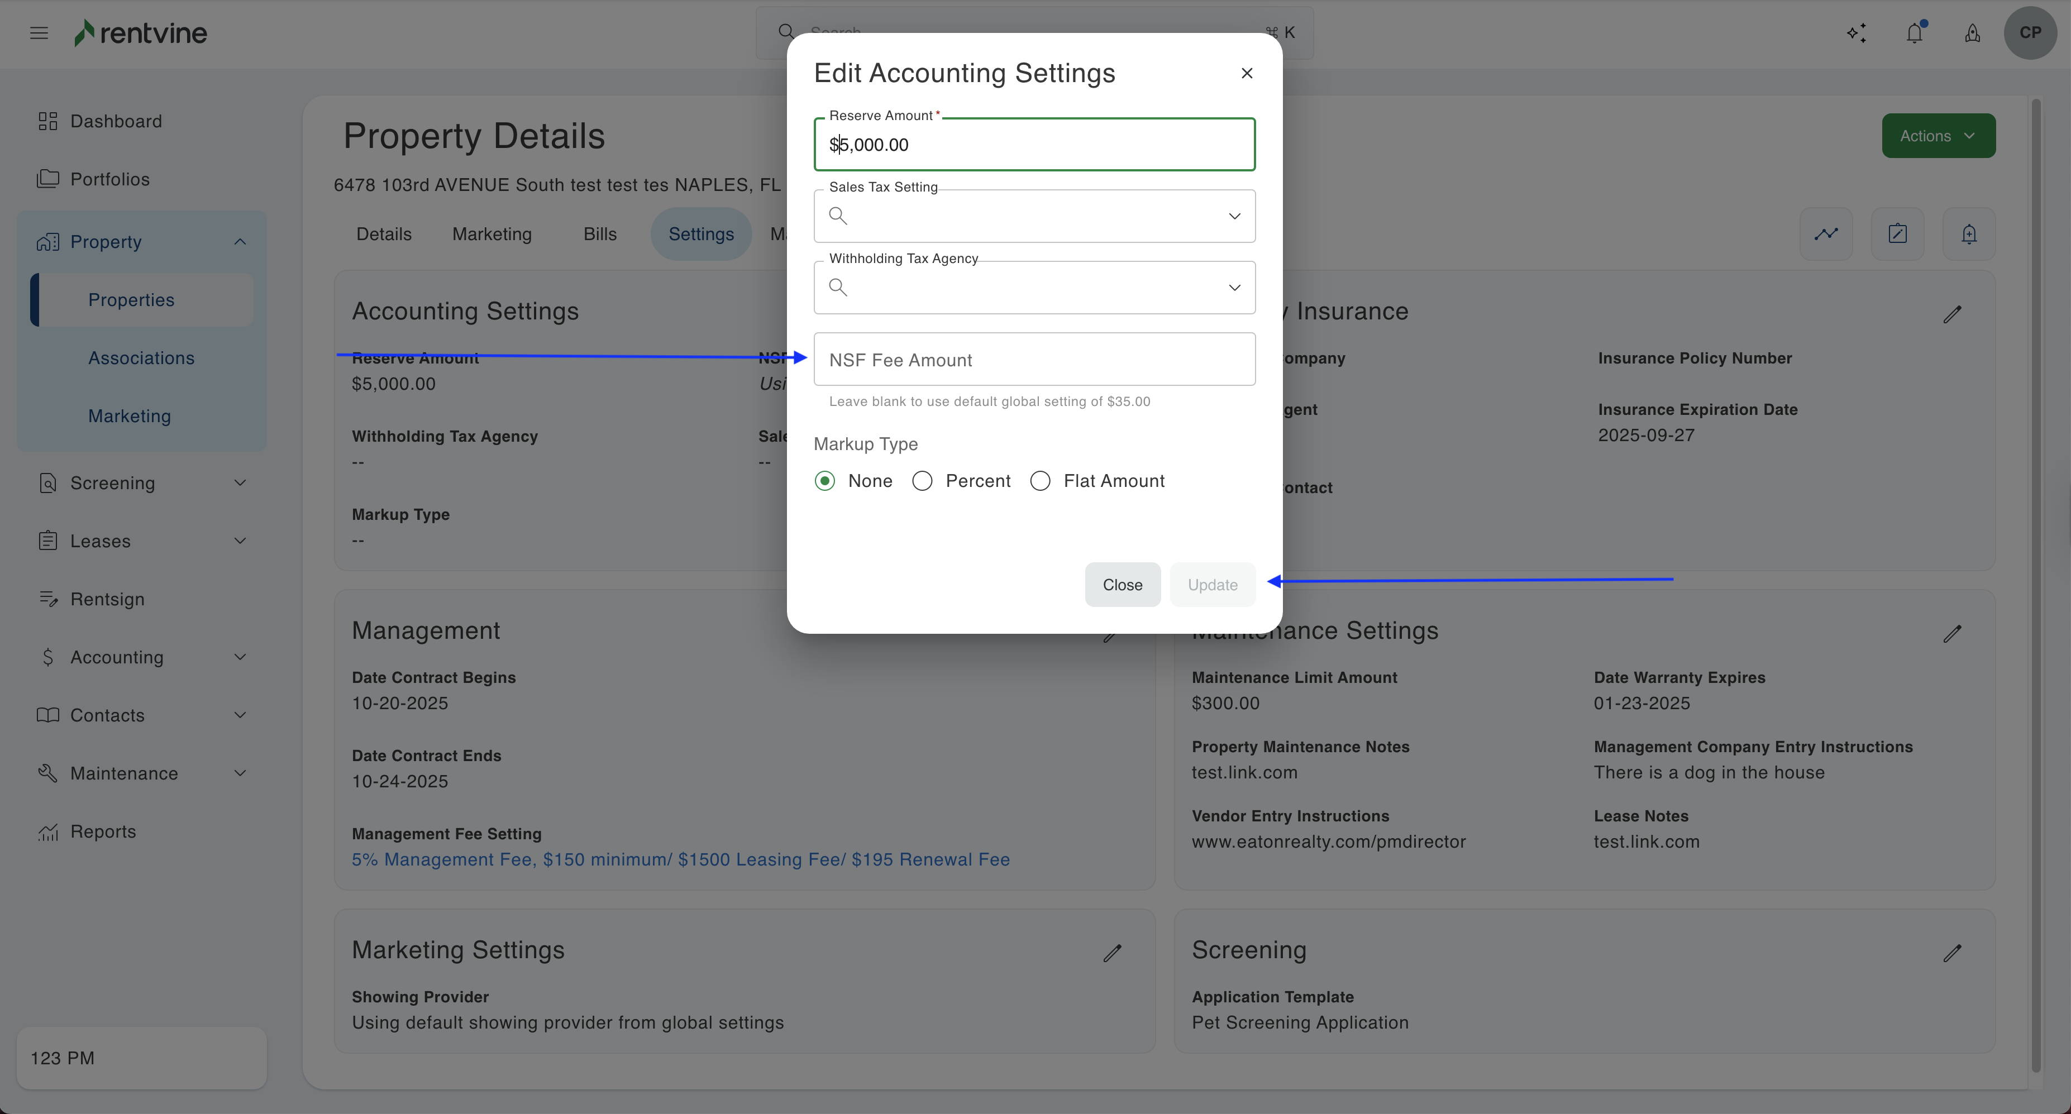Open the Management Fee Setting link
The width and height of the screenshot is (2071, 1114).
pos(680,859)
